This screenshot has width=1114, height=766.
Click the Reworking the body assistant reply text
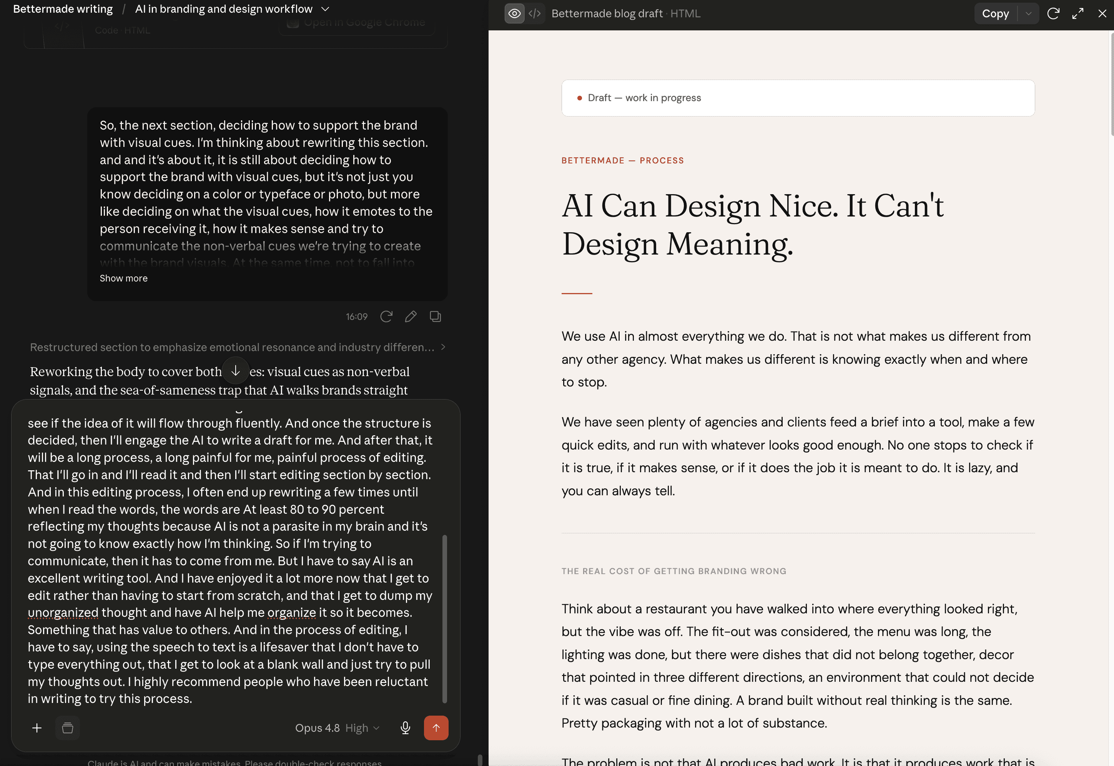tap(220, 381)
